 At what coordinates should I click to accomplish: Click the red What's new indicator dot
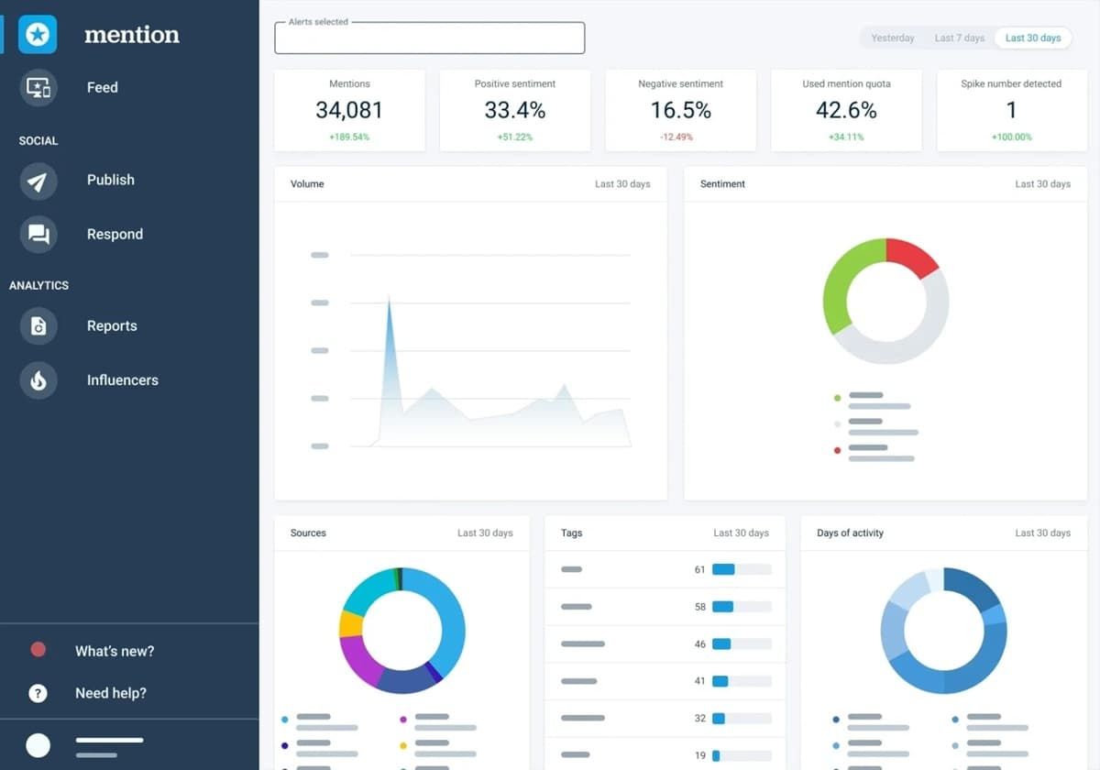pyautogui.click(x=38, y=650)
